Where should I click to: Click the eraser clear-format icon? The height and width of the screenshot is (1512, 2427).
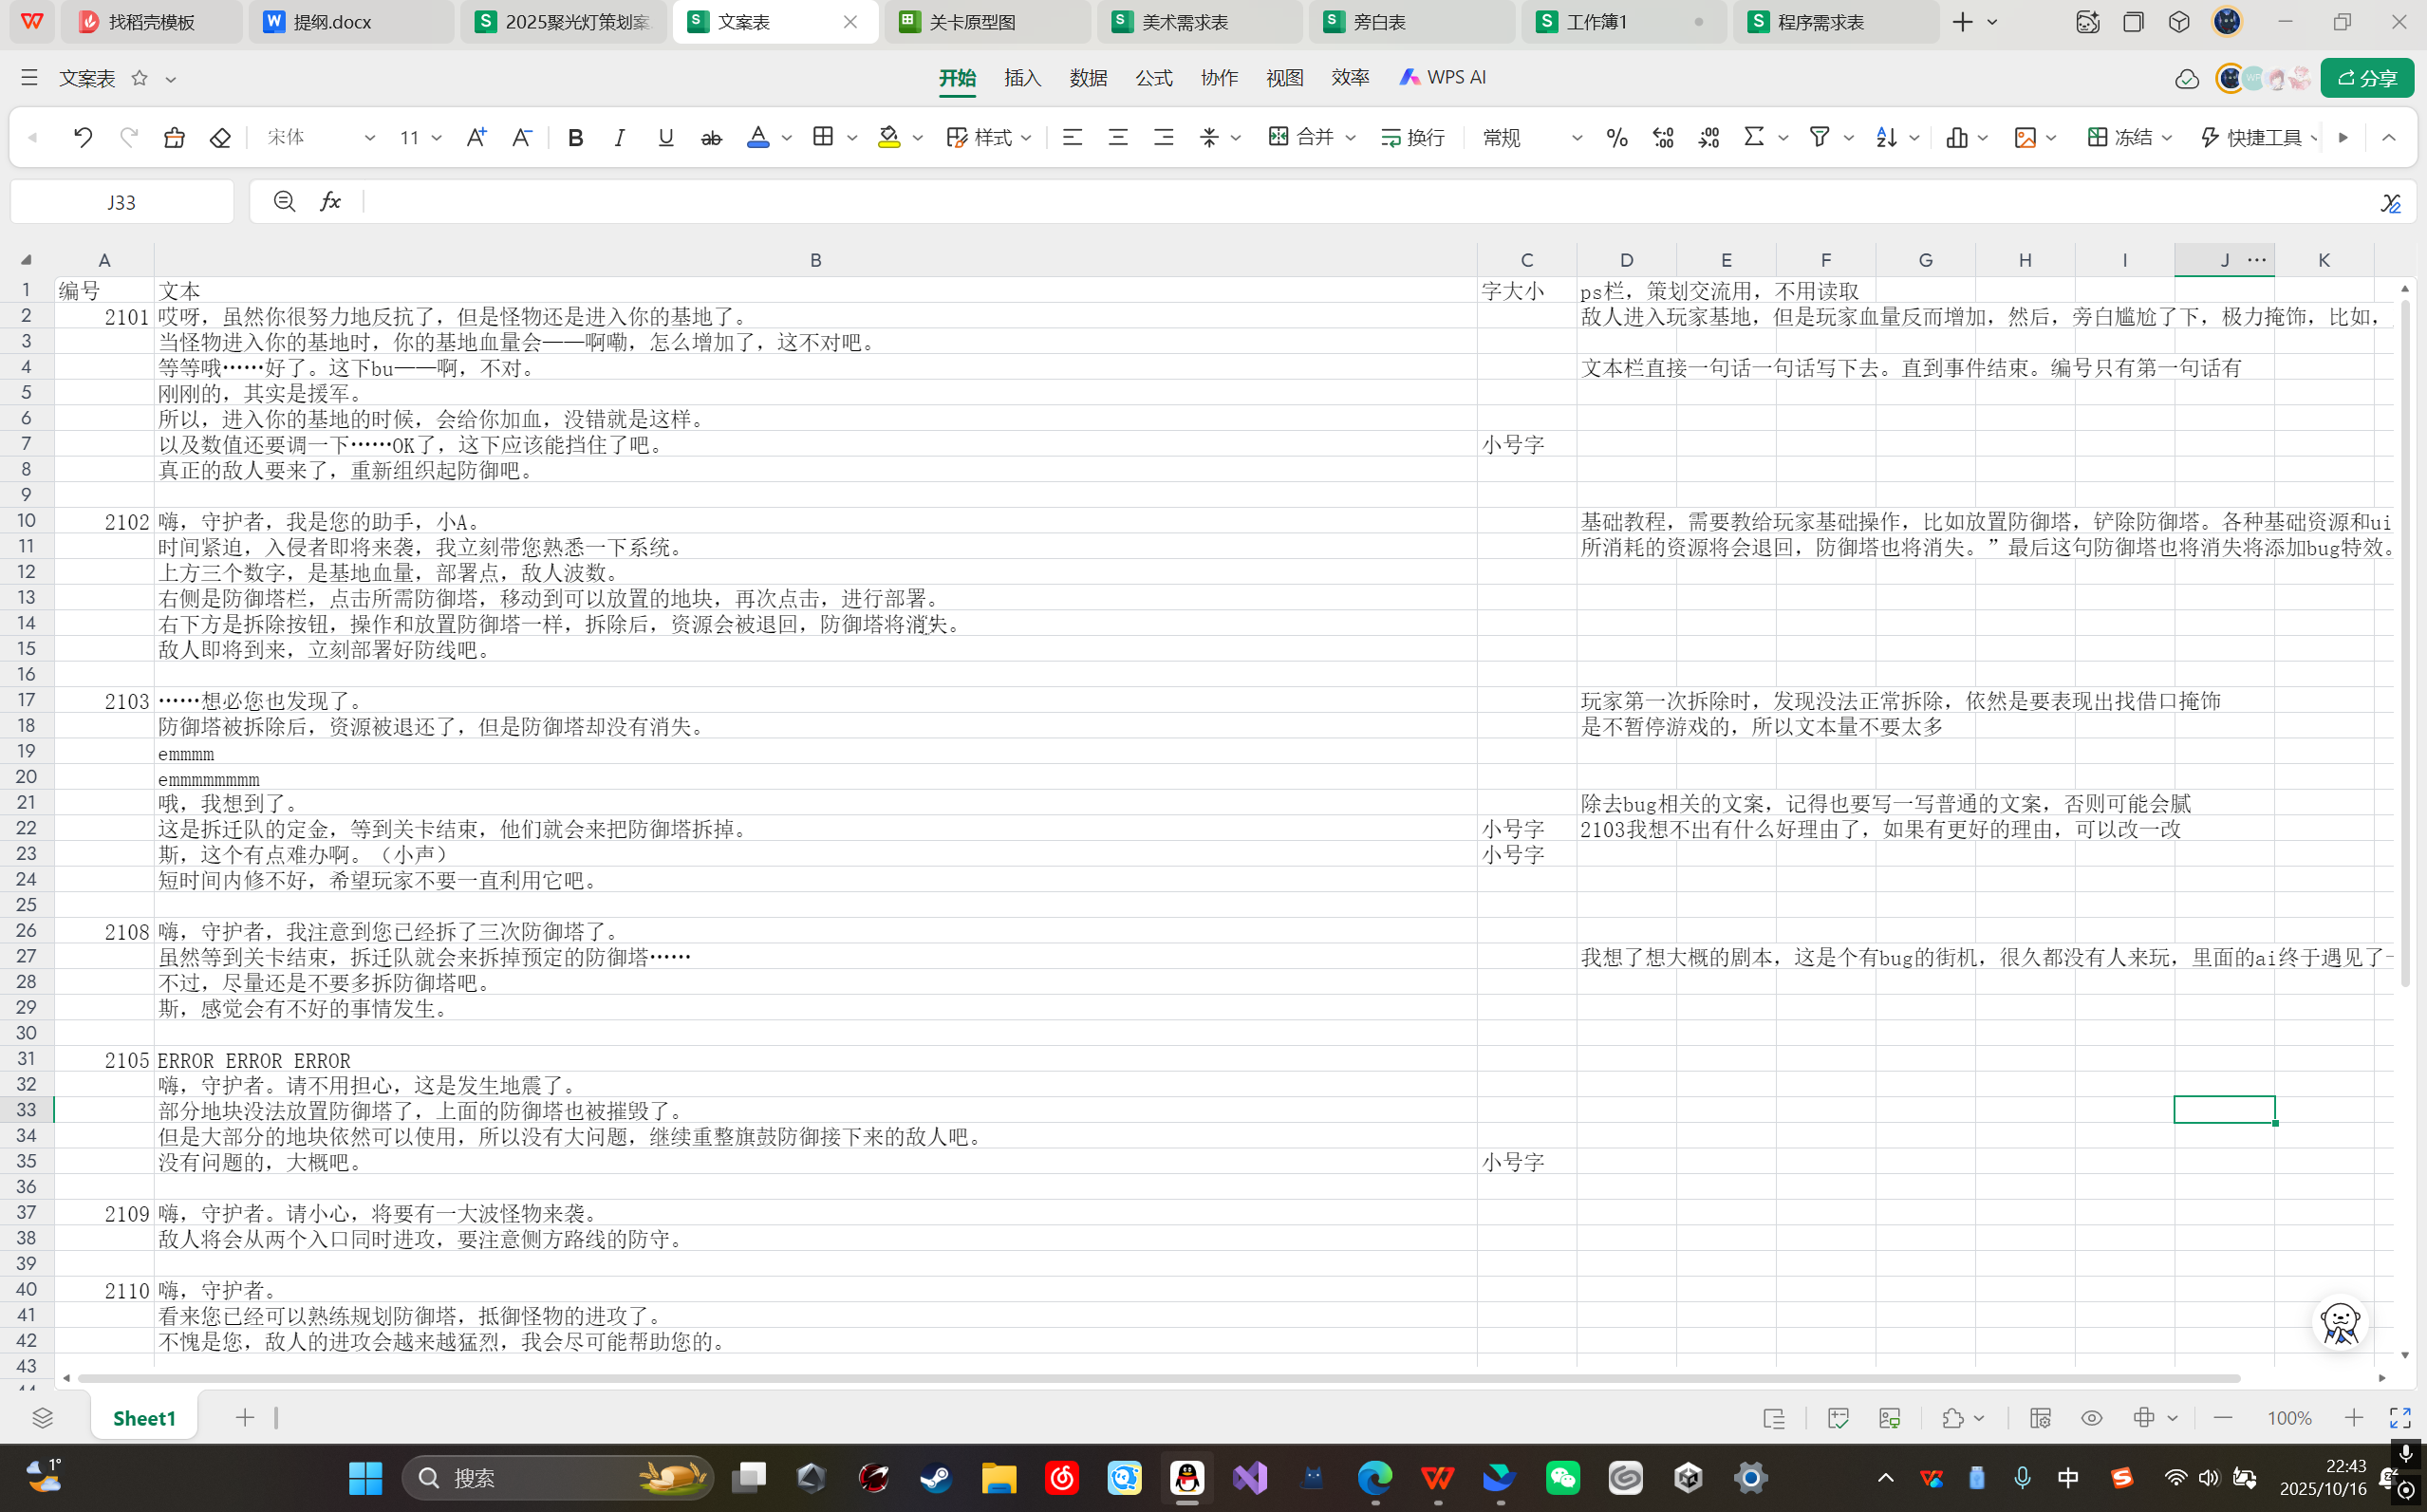[220, 137]
